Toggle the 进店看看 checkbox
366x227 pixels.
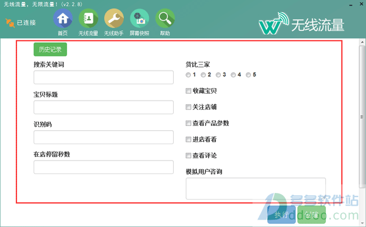[x=188, y=139]
